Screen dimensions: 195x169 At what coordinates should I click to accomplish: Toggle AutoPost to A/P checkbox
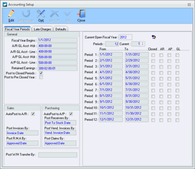(71, 114)
